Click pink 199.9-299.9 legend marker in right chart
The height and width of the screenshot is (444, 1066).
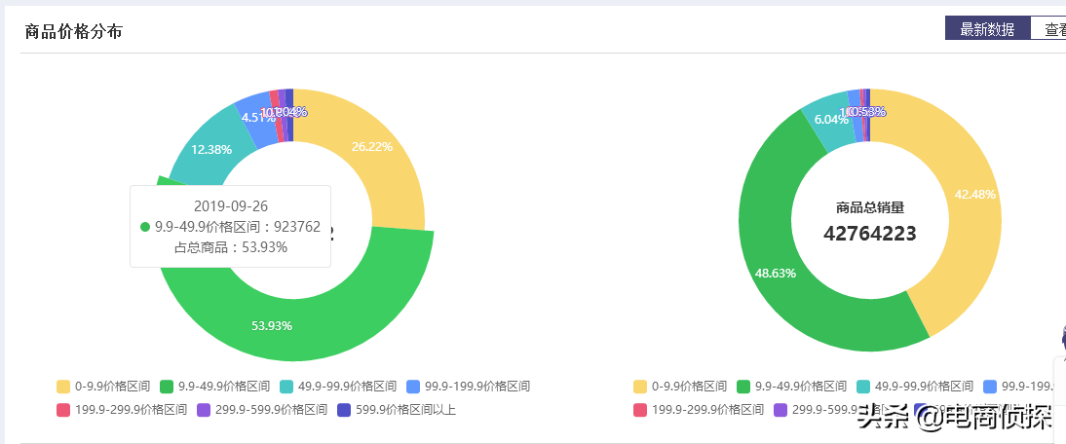tap(640, 410)
